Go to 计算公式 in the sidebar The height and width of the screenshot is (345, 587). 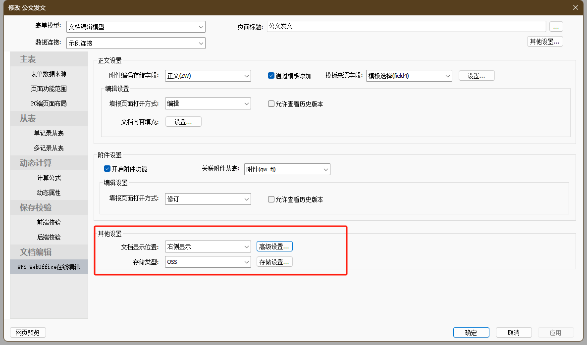(49, 178)
